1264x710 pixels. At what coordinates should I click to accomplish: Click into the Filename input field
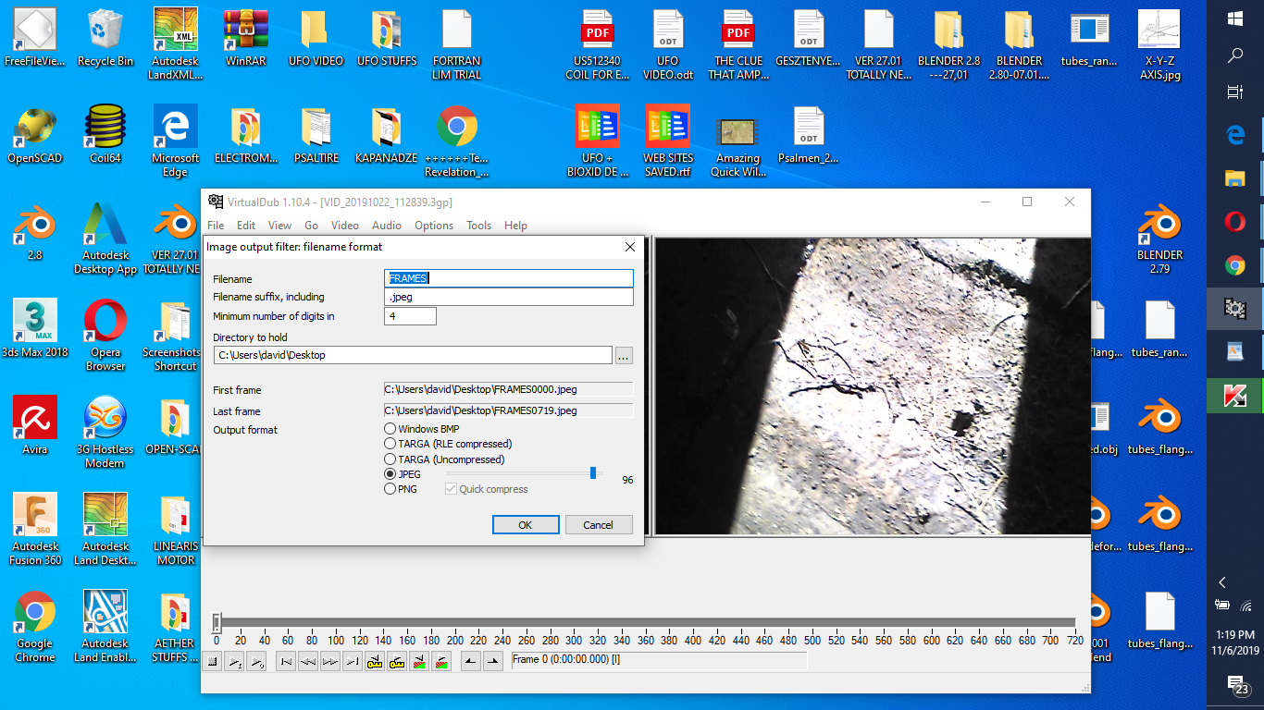(x=509, y=278)
